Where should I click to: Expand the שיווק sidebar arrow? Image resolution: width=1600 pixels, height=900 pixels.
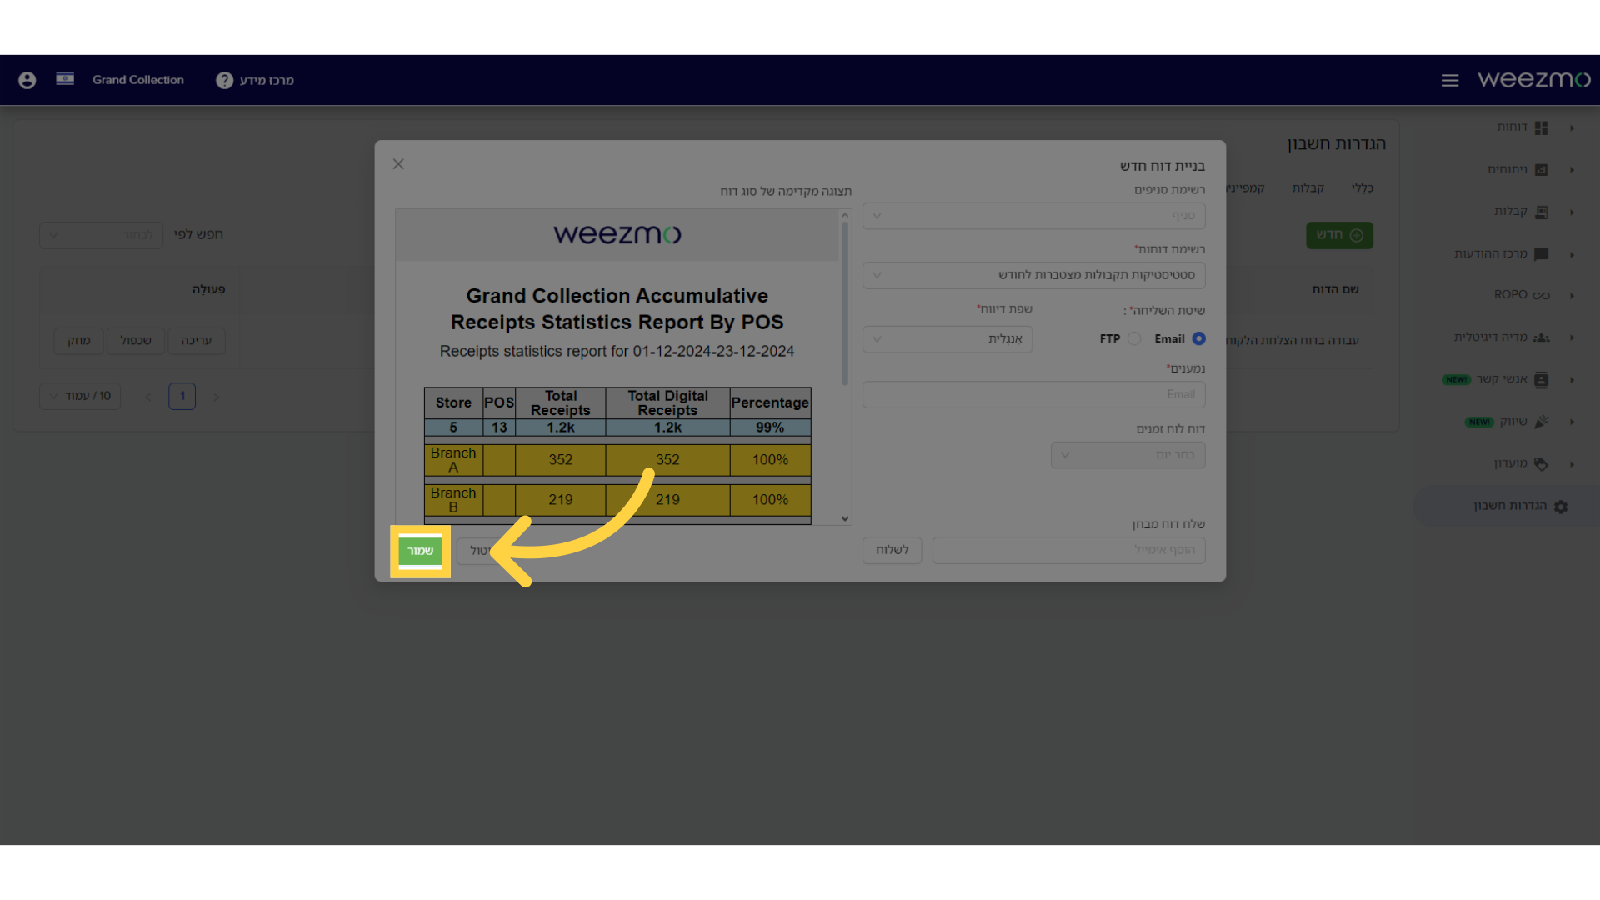coord(1572,422)
